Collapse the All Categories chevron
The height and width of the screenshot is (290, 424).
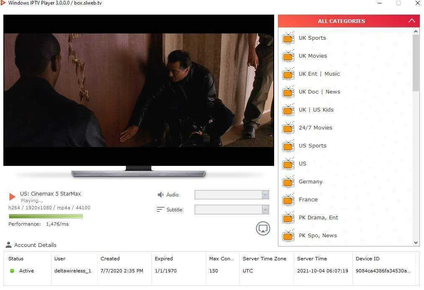[x=411, y=21]
